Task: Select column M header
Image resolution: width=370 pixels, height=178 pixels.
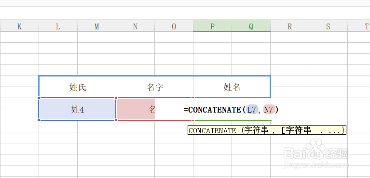Action: [x=97, y=26]
